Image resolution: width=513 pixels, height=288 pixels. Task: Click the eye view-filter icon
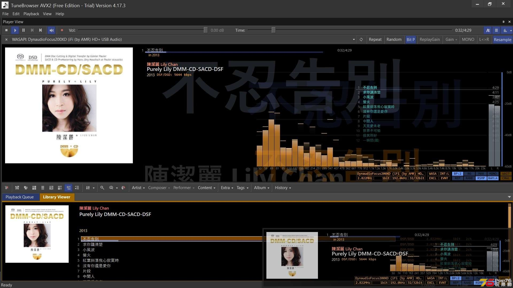[x=111, y=188]
